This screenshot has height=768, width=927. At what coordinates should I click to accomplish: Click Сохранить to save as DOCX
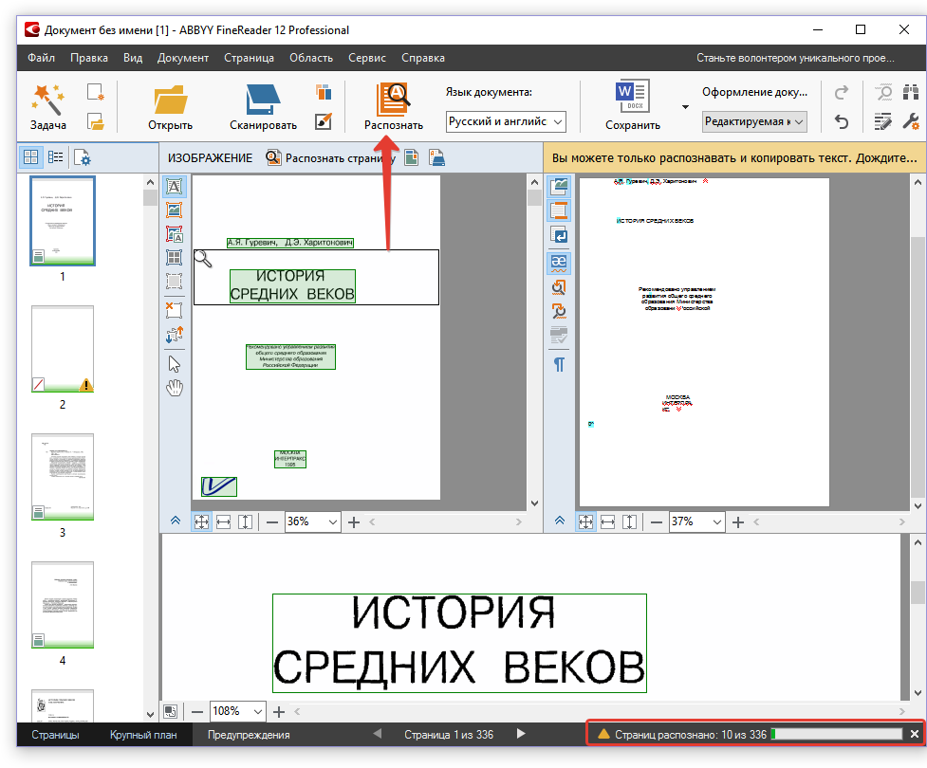pyautogui.click(x=632, y=104)
